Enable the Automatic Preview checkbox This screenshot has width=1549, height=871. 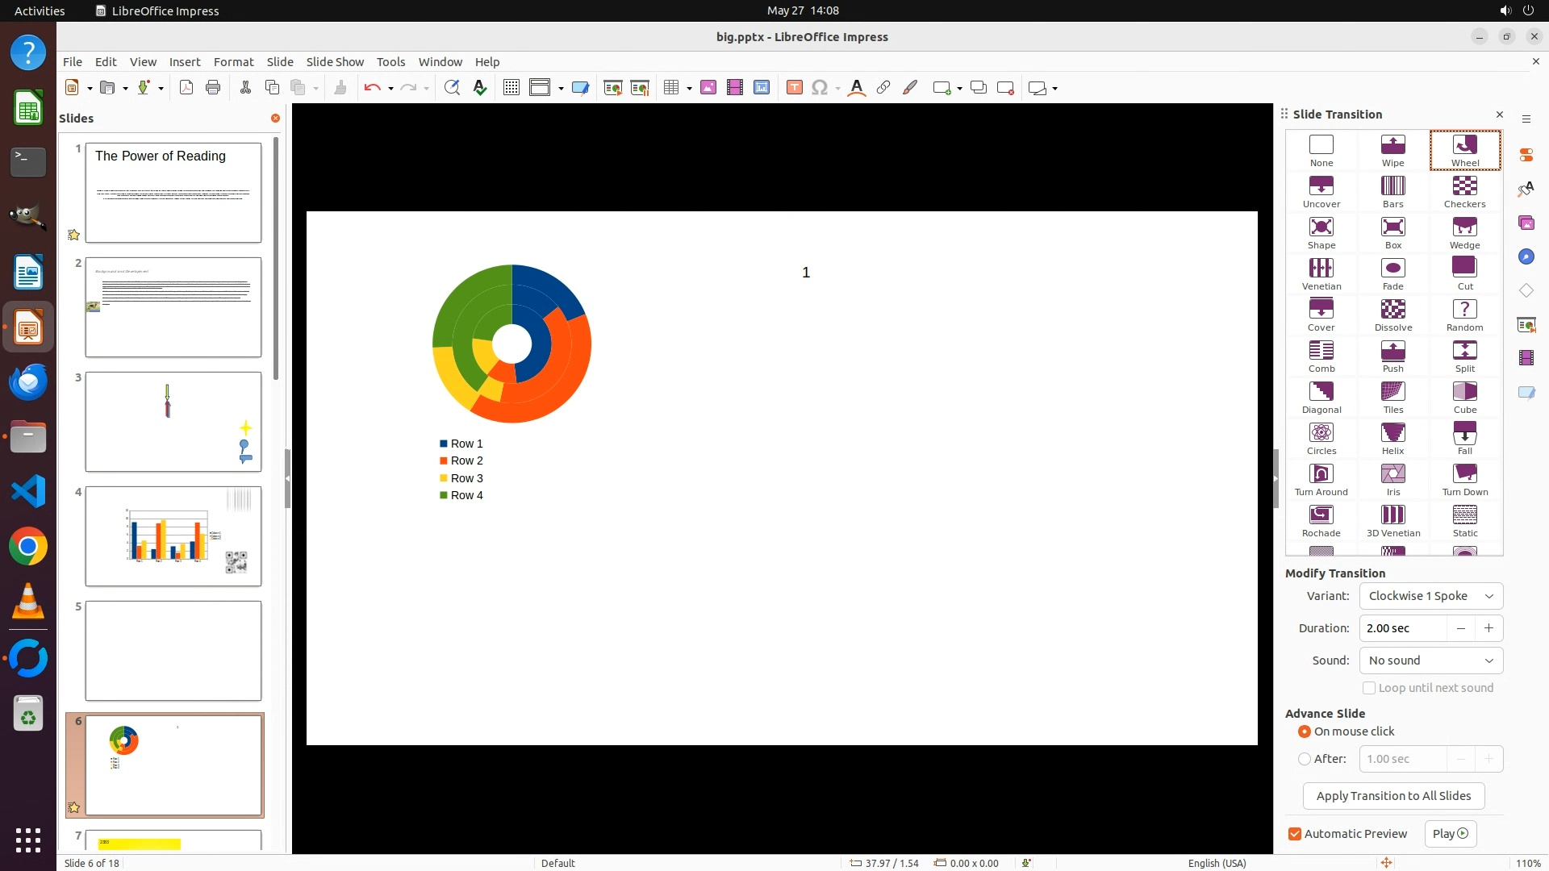click(1295, 834)
